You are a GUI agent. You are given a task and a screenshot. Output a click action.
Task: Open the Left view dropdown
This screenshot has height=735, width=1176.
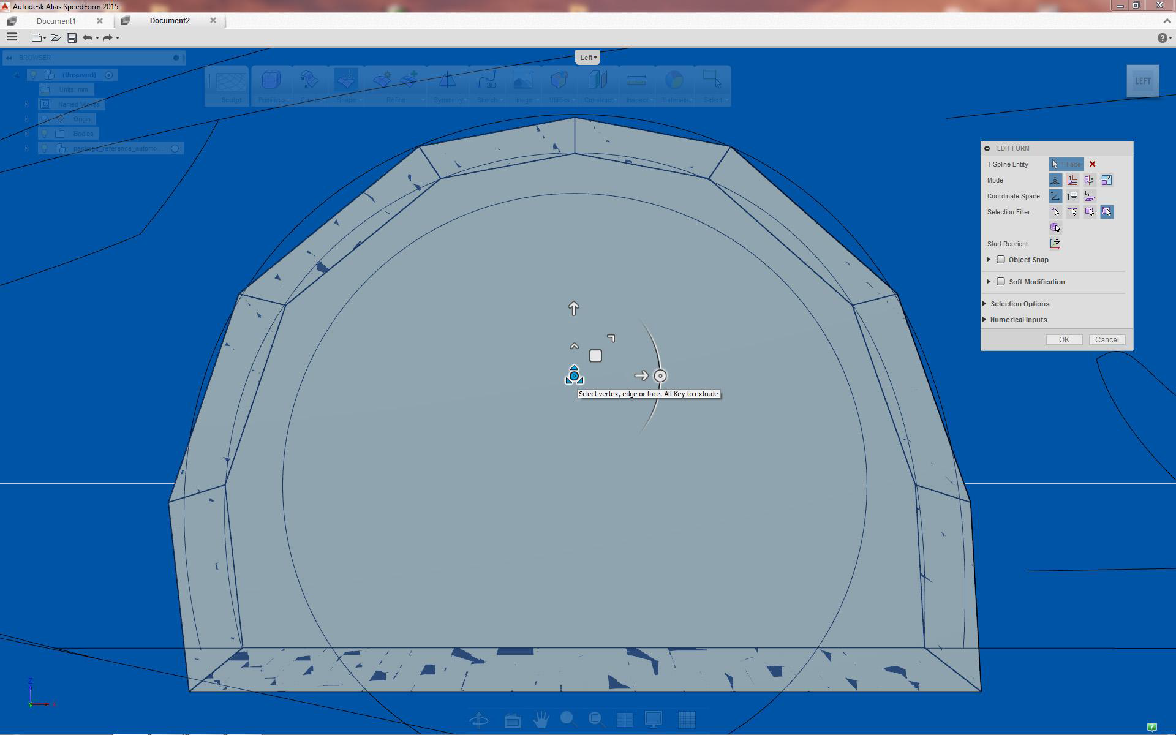click(588, 58)
